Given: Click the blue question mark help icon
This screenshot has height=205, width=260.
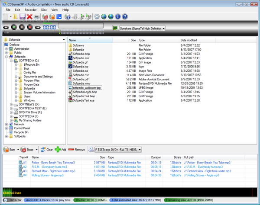Looking at the screenshot, I should [125, 17].
